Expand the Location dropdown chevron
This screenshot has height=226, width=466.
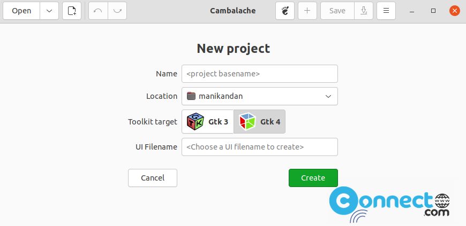tap(328, 96)
